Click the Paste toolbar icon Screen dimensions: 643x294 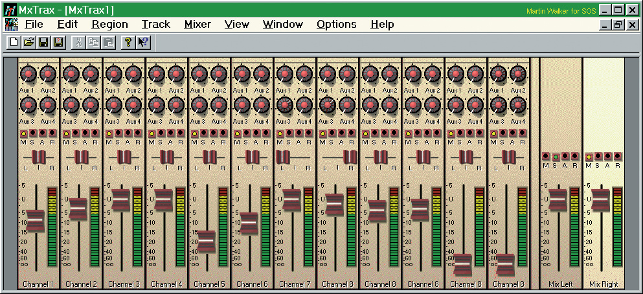coord(108,43)
